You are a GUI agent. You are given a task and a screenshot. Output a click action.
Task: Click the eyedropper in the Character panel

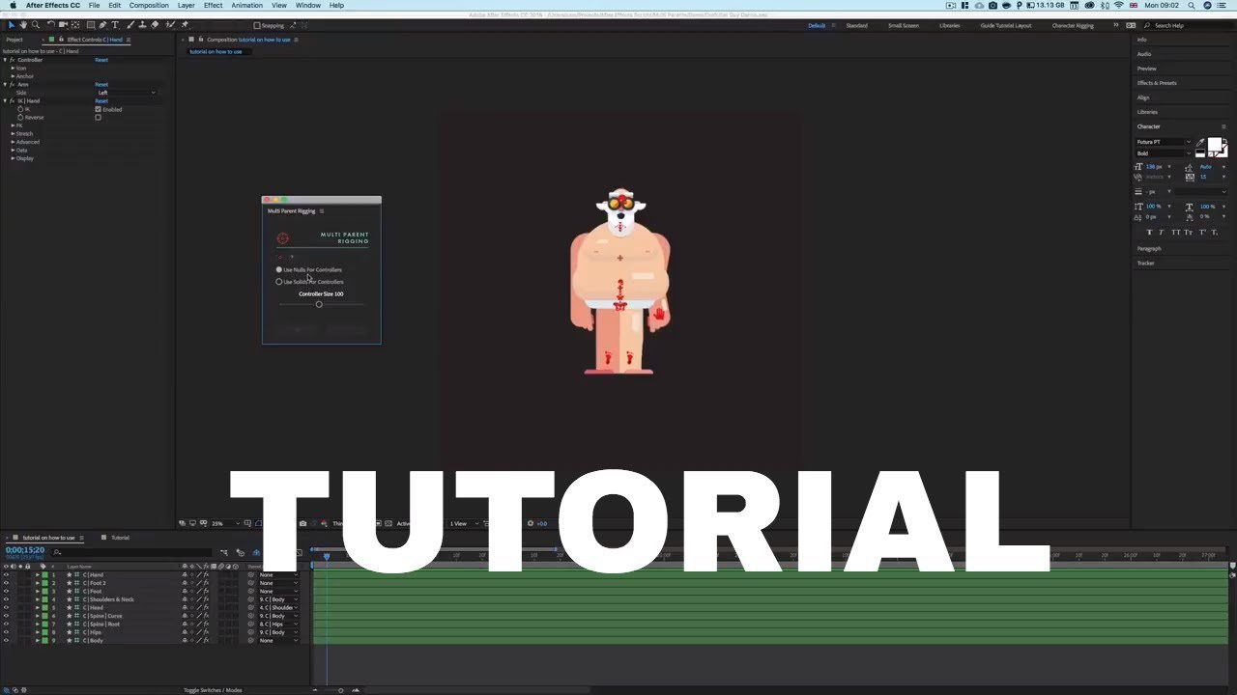(1198, 143)
